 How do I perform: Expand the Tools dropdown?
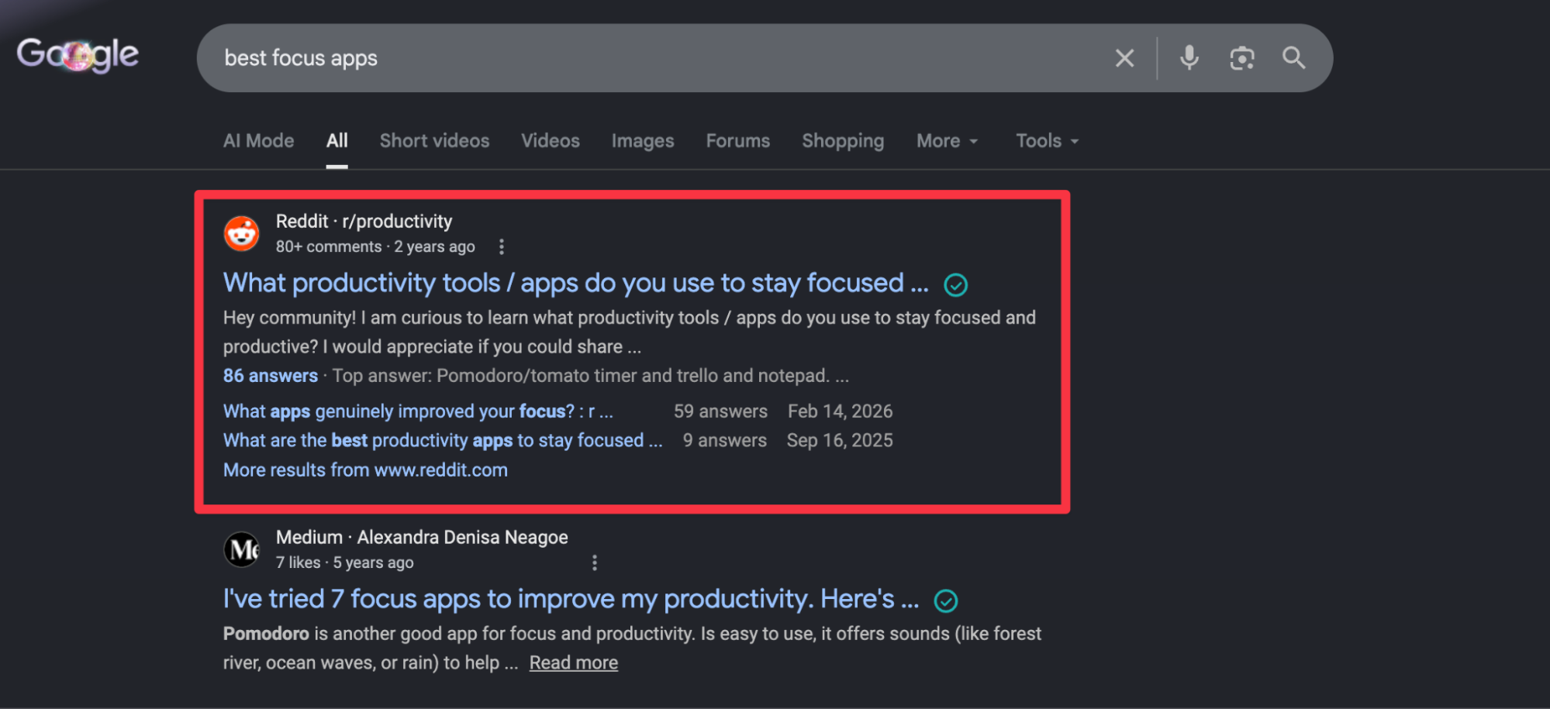pyautogui.click(x=1048, y=141)
